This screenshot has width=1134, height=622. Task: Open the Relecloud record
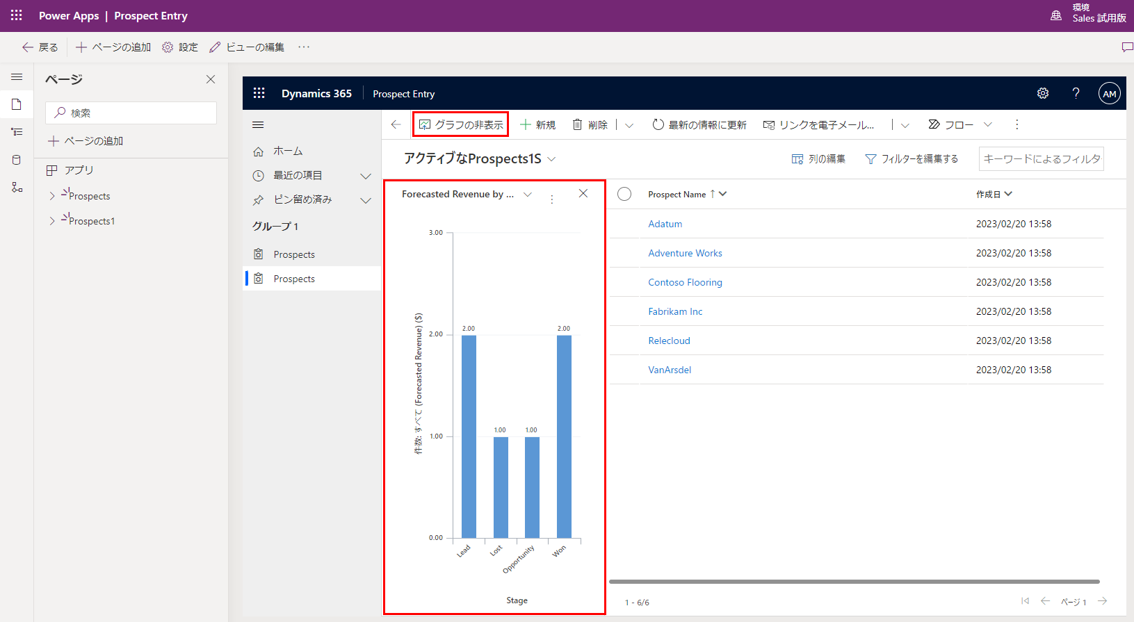pos(669,341)
